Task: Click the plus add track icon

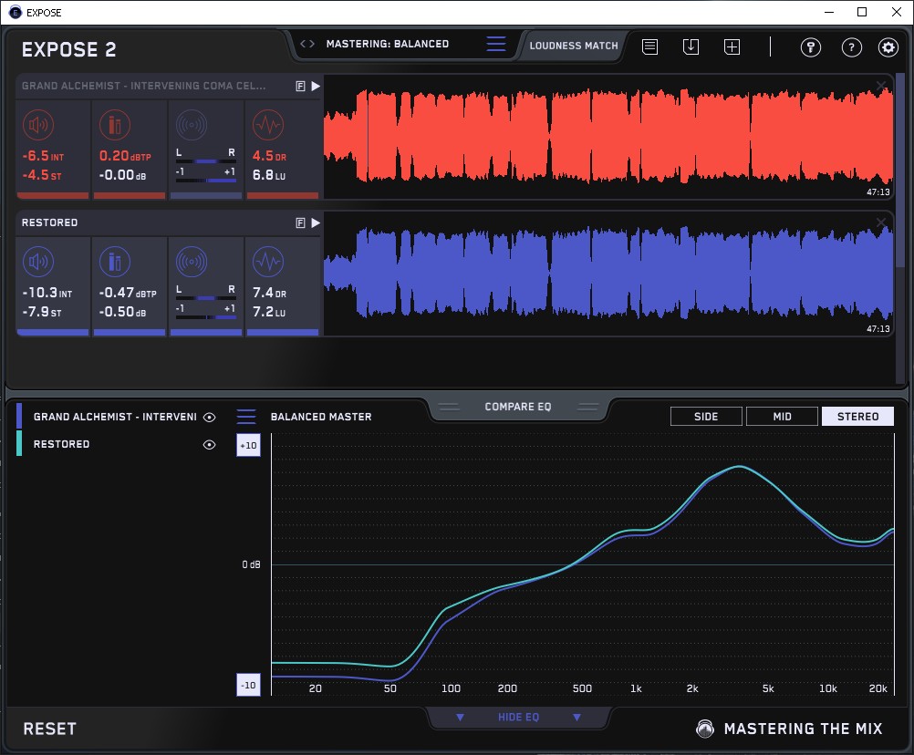Action: click(732, 47)
